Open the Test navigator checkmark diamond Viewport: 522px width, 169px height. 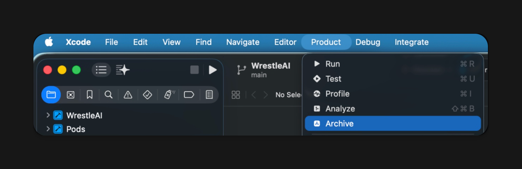[x=147, y=95]
